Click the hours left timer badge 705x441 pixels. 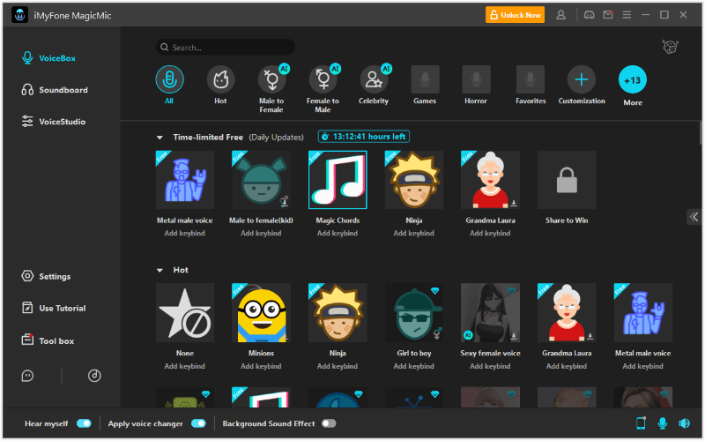[364, 137]
